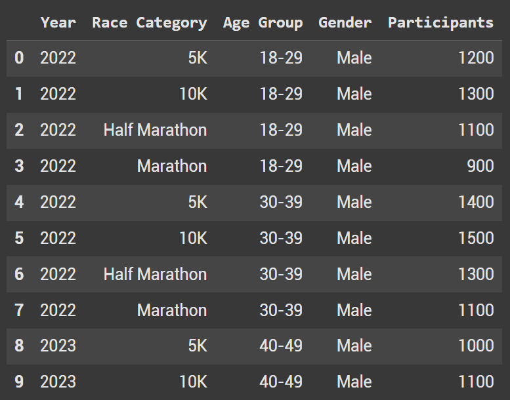The height and width of the screenshot is (400, 510).
Task: Click Marathon in row 7
Action: point(172,310)
